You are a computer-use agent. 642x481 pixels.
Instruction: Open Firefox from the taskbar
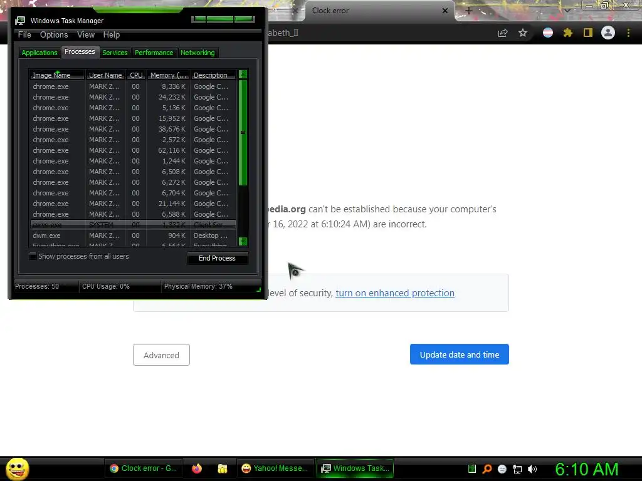click(x=197, y=468)
